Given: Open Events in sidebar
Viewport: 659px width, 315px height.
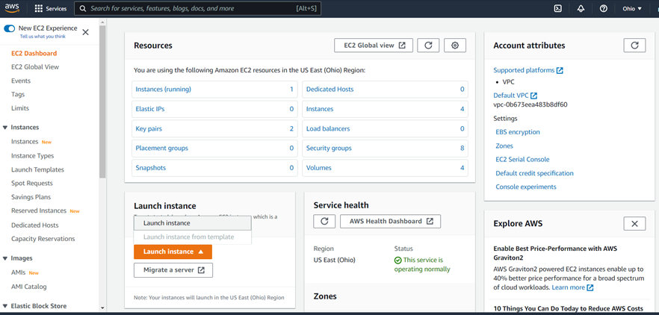Looking at the screenshot, I should [21, 81].
